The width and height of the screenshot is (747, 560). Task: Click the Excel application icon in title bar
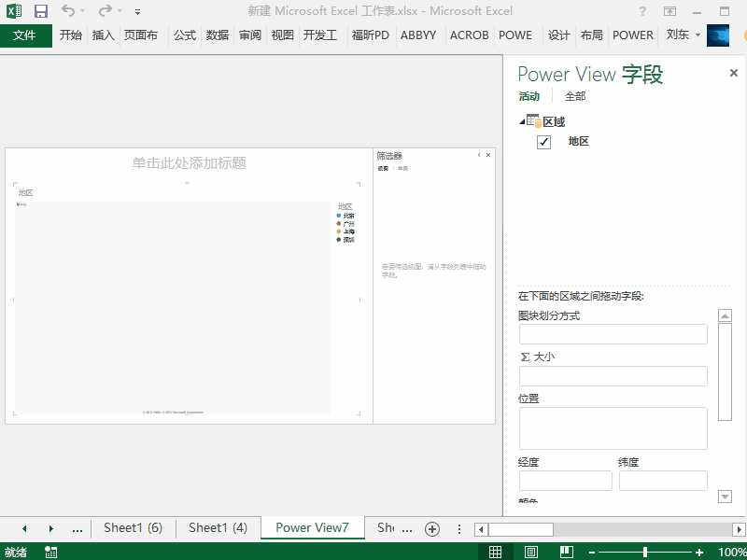click(x=13, y=10)
